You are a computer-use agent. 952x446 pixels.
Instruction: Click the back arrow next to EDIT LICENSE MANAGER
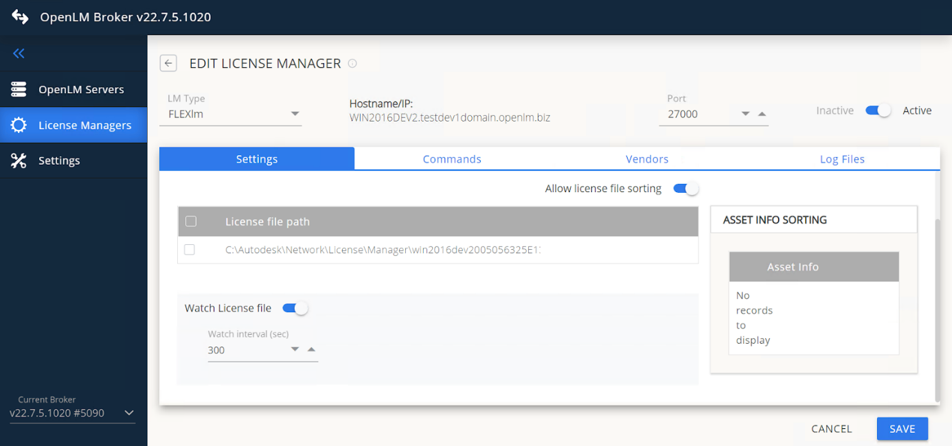[168, 62]
